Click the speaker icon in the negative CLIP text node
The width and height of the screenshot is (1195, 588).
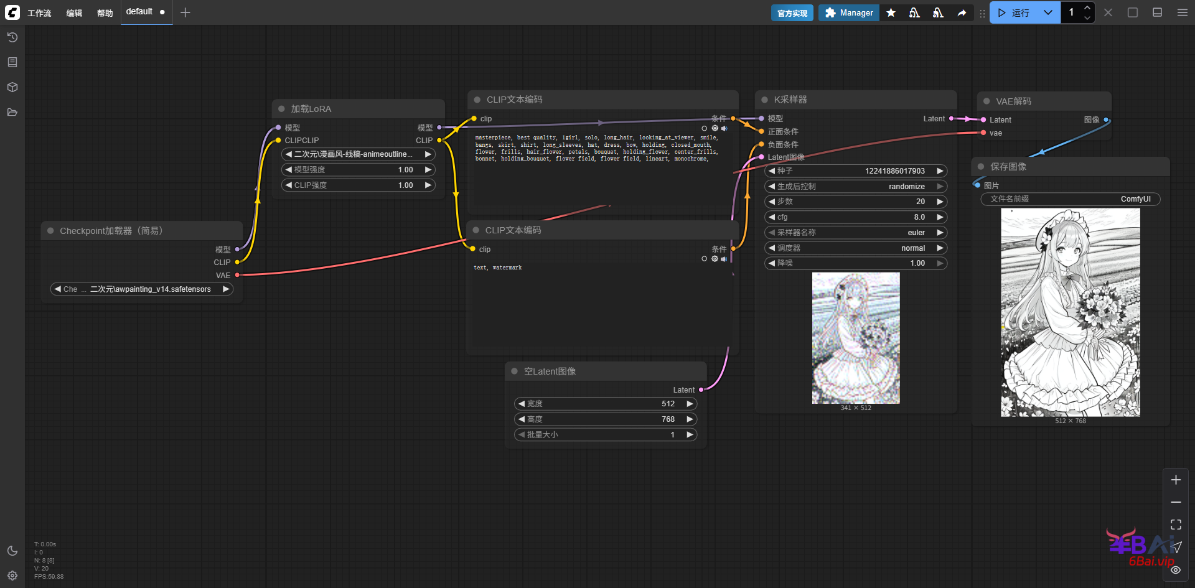point(724,259)
